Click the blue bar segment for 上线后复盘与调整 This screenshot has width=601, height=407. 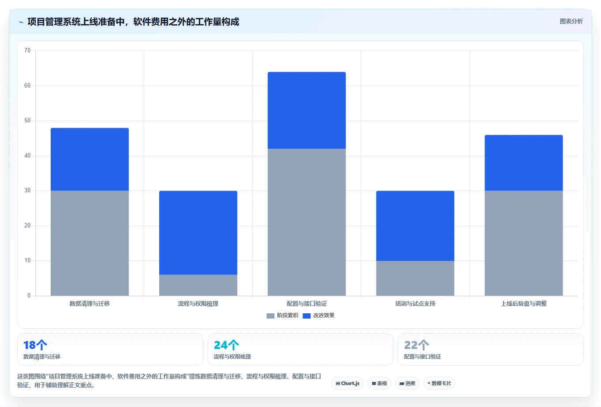tap(523, 163)
